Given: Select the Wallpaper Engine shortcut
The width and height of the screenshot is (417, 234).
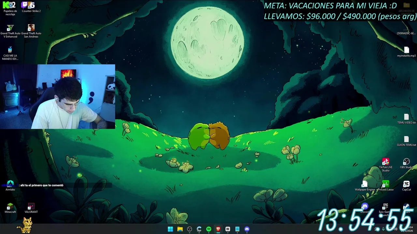Looking at the screenshot, I should (x=365, y=186).
